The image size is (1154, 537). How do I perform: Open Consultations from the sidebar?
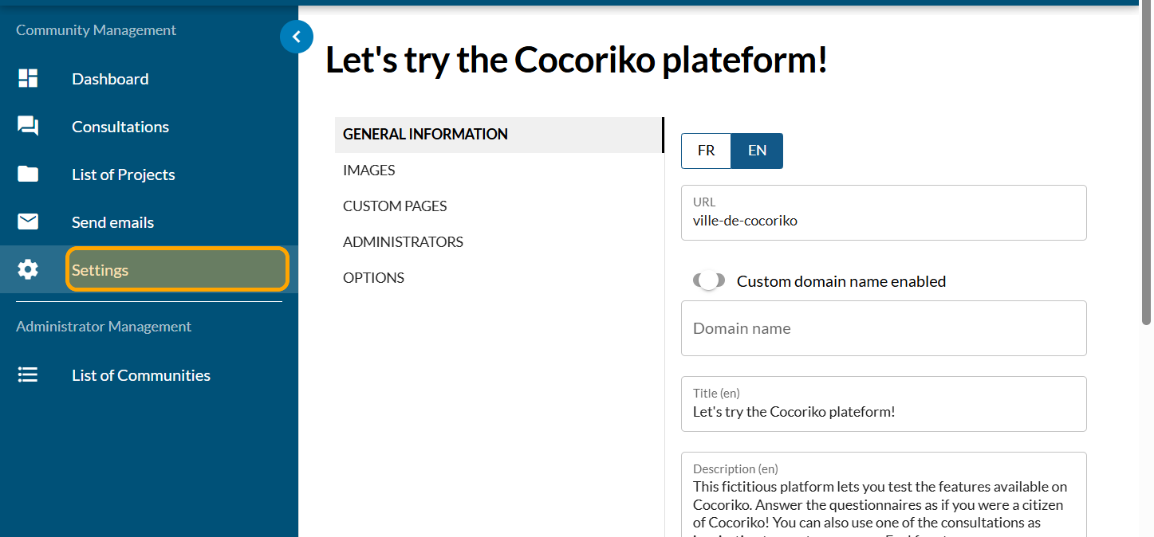pyautogui.click(x=120, y=127)
